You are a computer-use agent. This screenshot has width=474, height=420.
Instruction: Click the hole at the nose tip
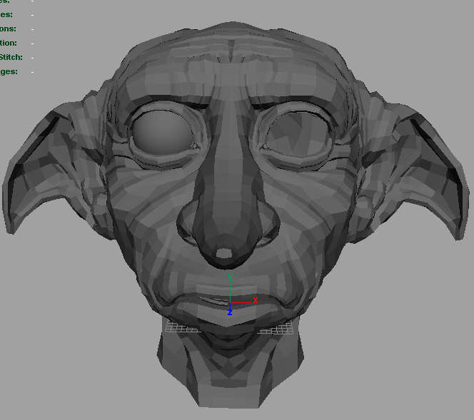224,253
